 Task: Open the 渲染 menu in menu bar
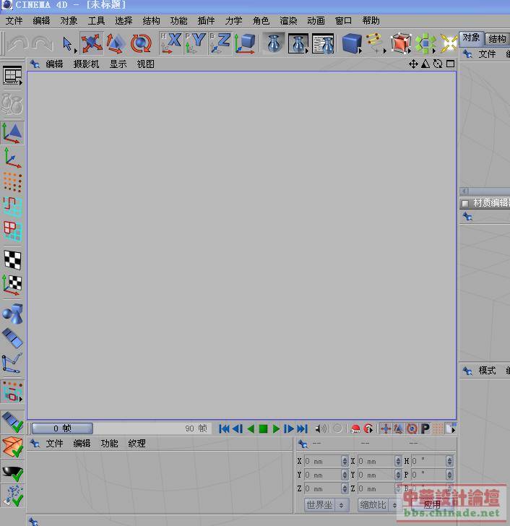pyautogui.click(x=288, y=21)
